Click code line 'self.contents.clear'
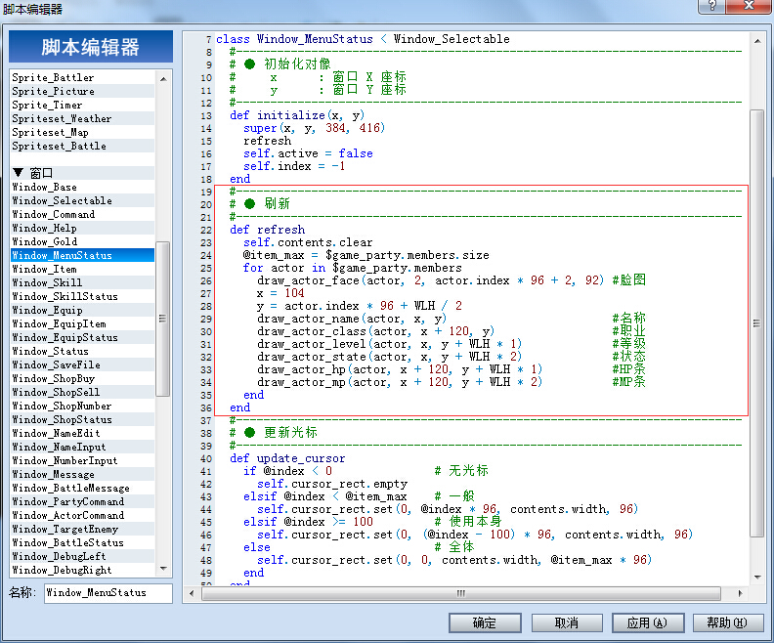This screenshot has width=774, height=643. click(308, 242)
